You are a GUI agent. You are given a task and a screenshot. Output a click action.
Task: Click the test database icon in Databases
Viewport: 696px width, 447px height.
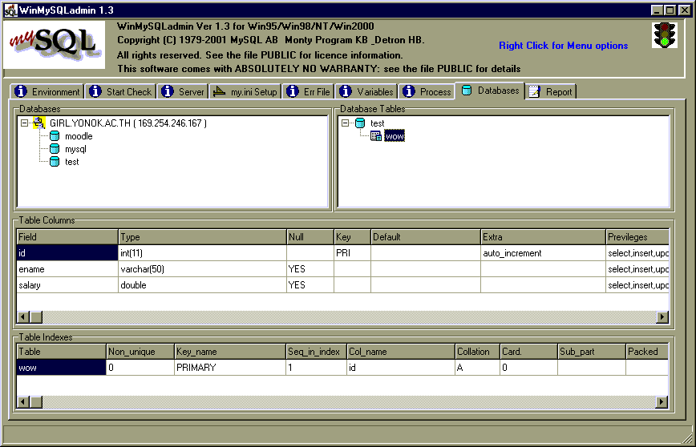[54, 162]
